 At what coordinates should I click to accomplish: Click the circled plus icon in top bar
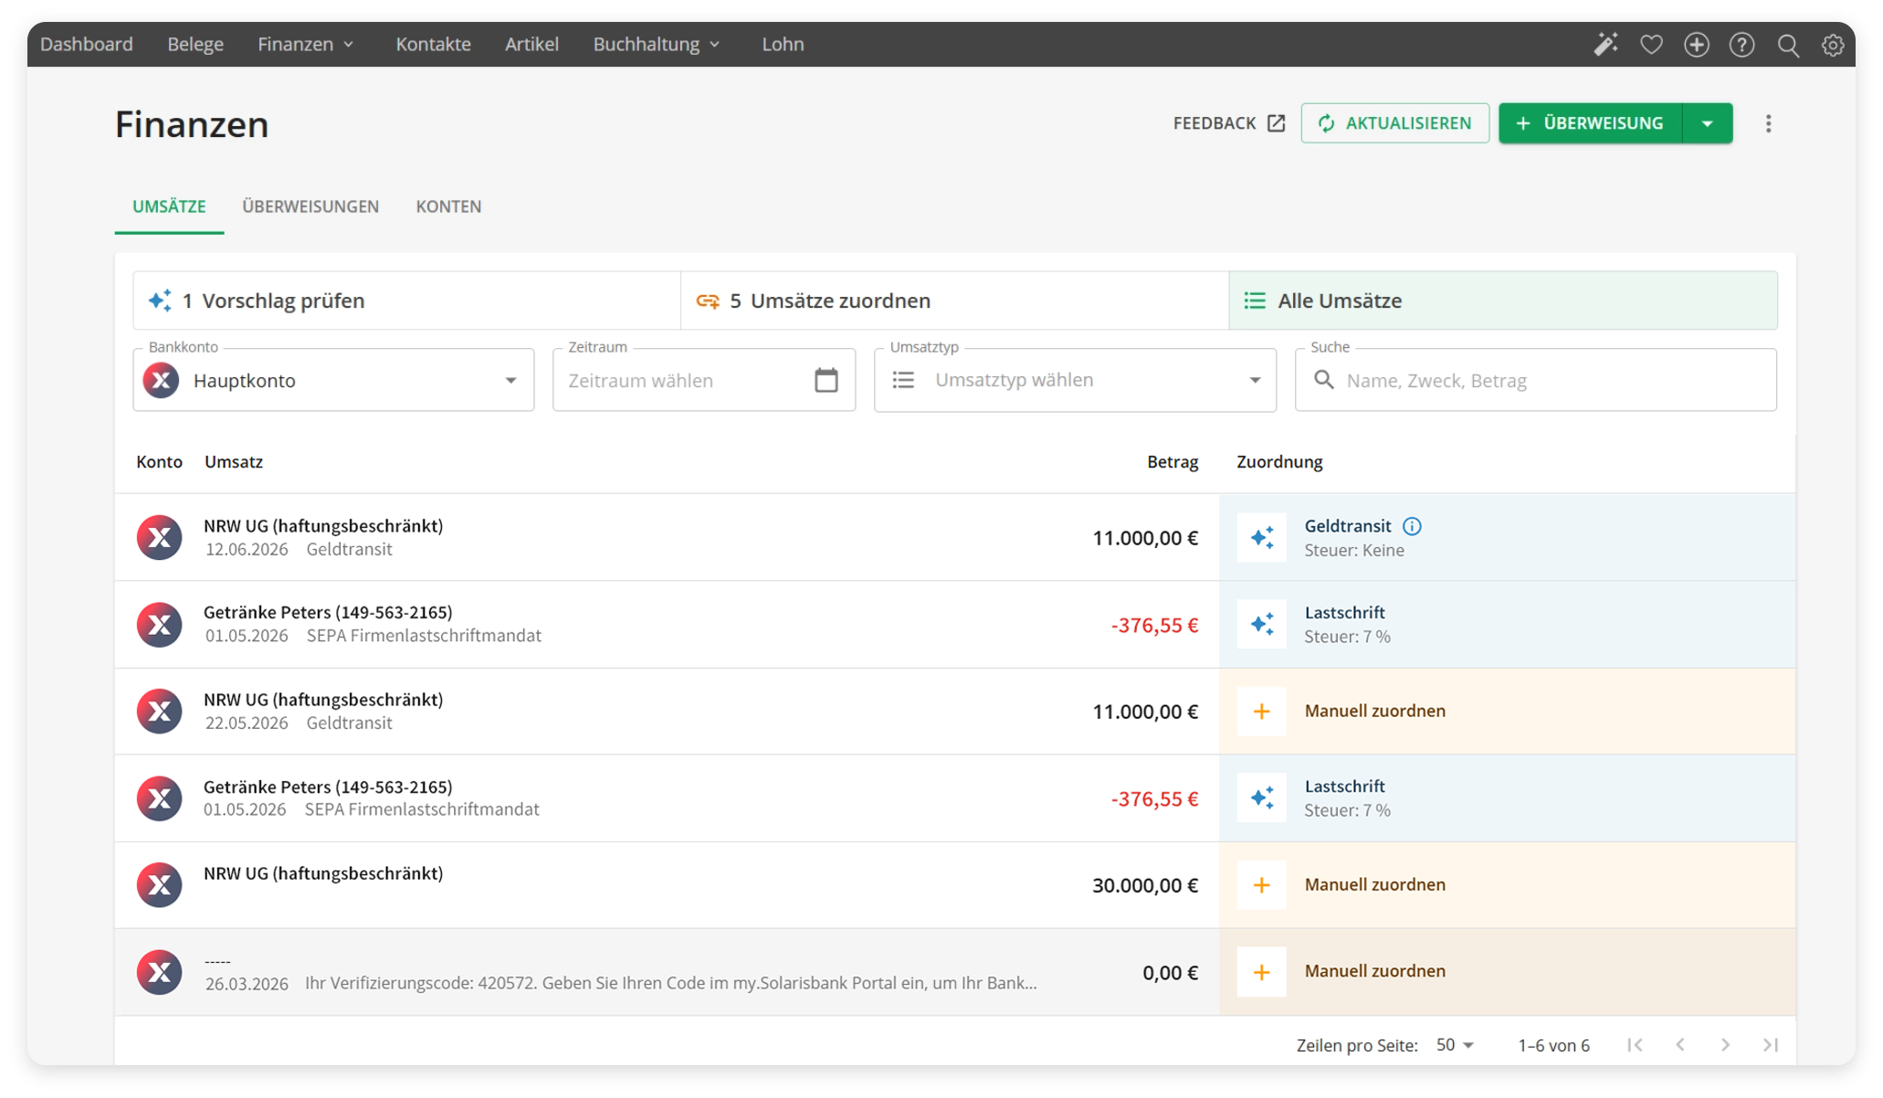point(1697,44)
